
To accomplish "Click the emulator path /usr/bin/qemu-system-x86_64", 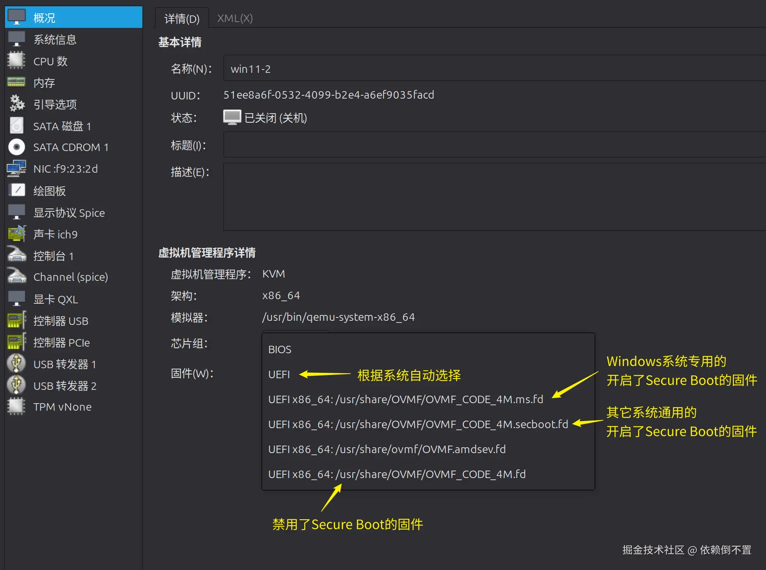I will (338, 317).
